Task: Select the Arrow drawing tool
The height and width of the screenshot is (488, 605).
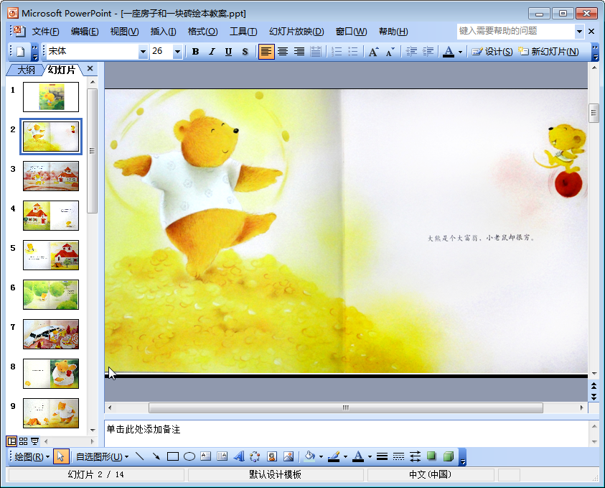Action: pos(156,456)
